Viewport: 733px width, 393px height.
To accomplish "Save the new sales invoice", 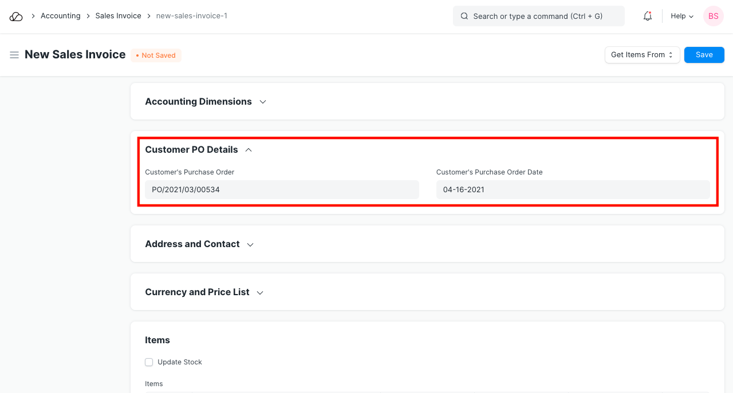I will click(704, 55).
